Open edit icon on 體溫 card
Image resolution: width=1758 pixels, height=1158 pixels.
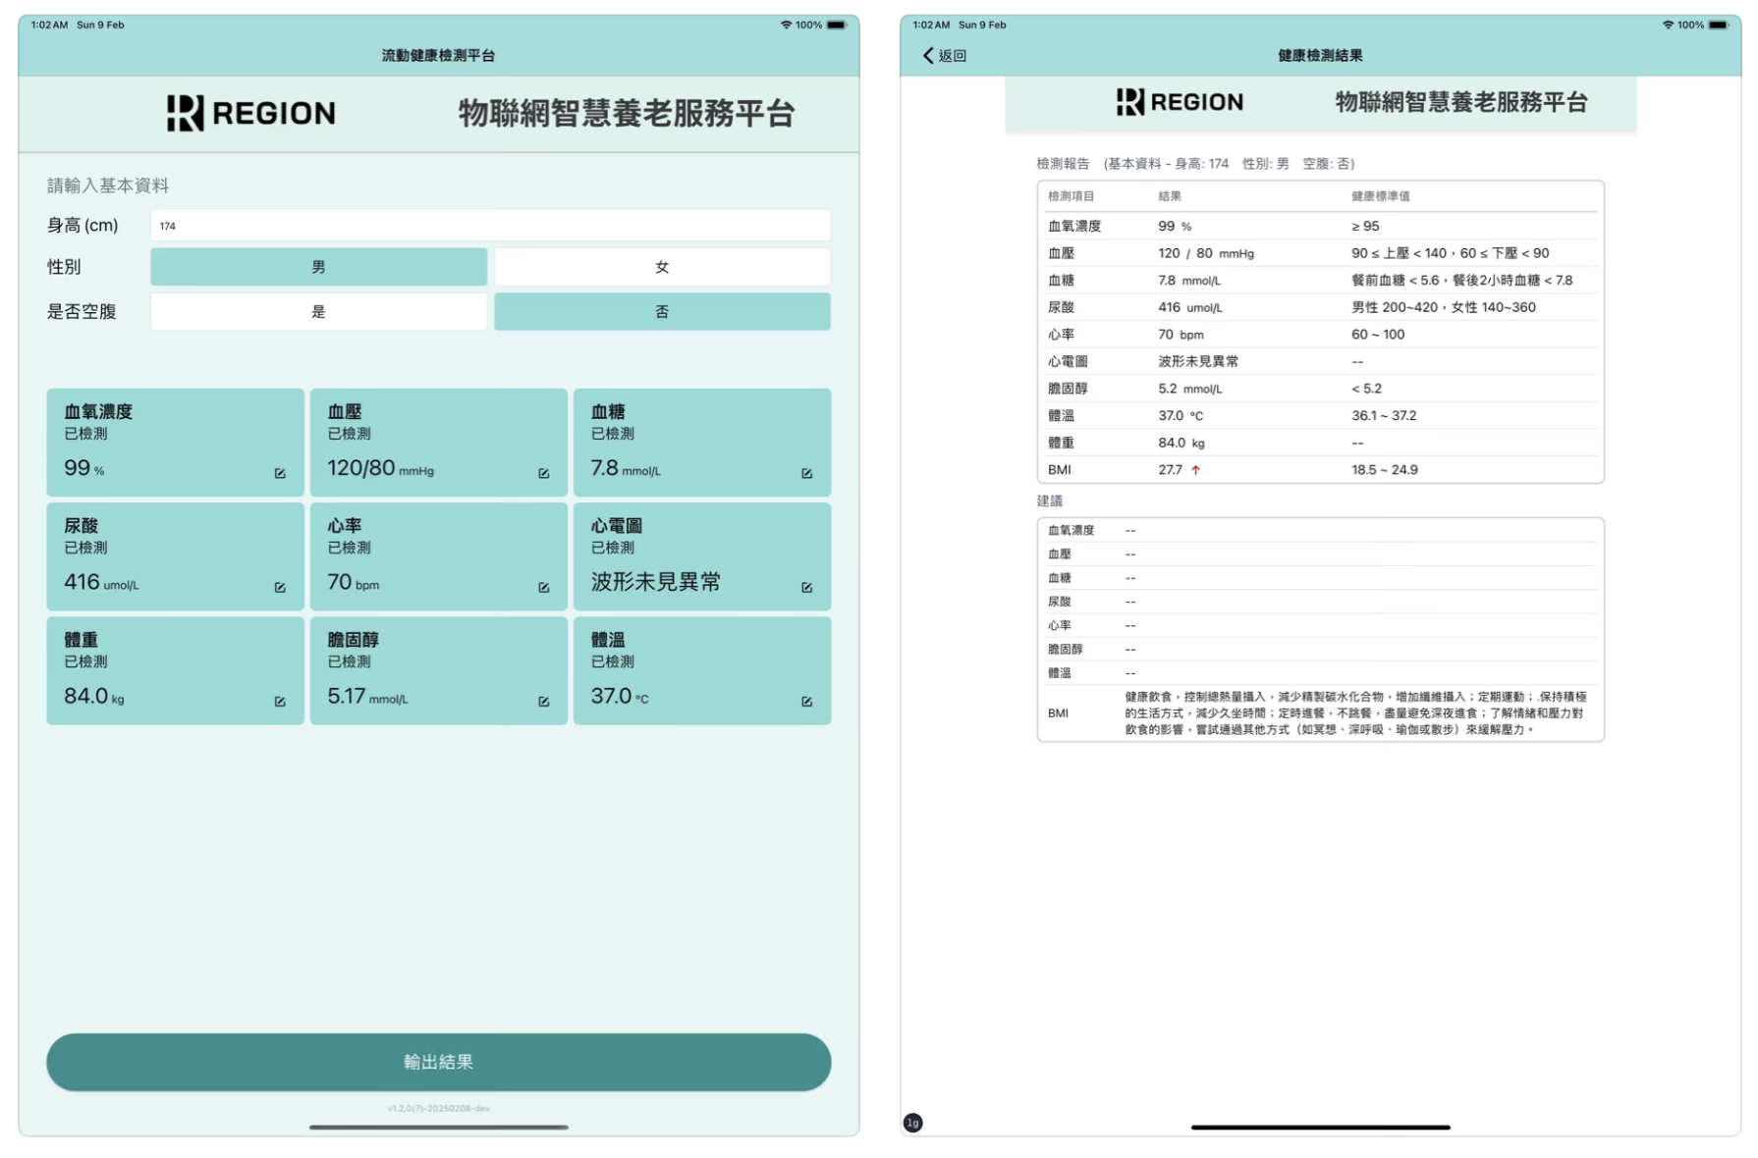pos(806,701)
